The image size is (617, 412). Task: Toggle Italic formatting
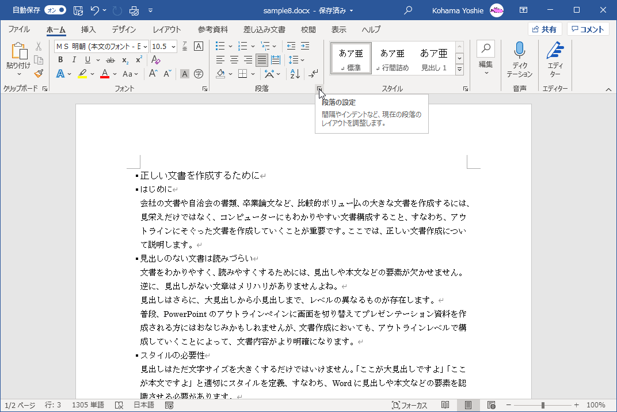pyautogui.click(x=74, y=60)
